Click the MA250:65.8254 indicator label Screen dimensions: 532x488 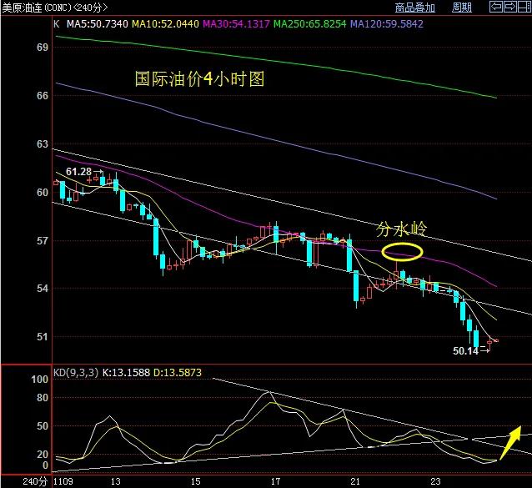(309, 24)
